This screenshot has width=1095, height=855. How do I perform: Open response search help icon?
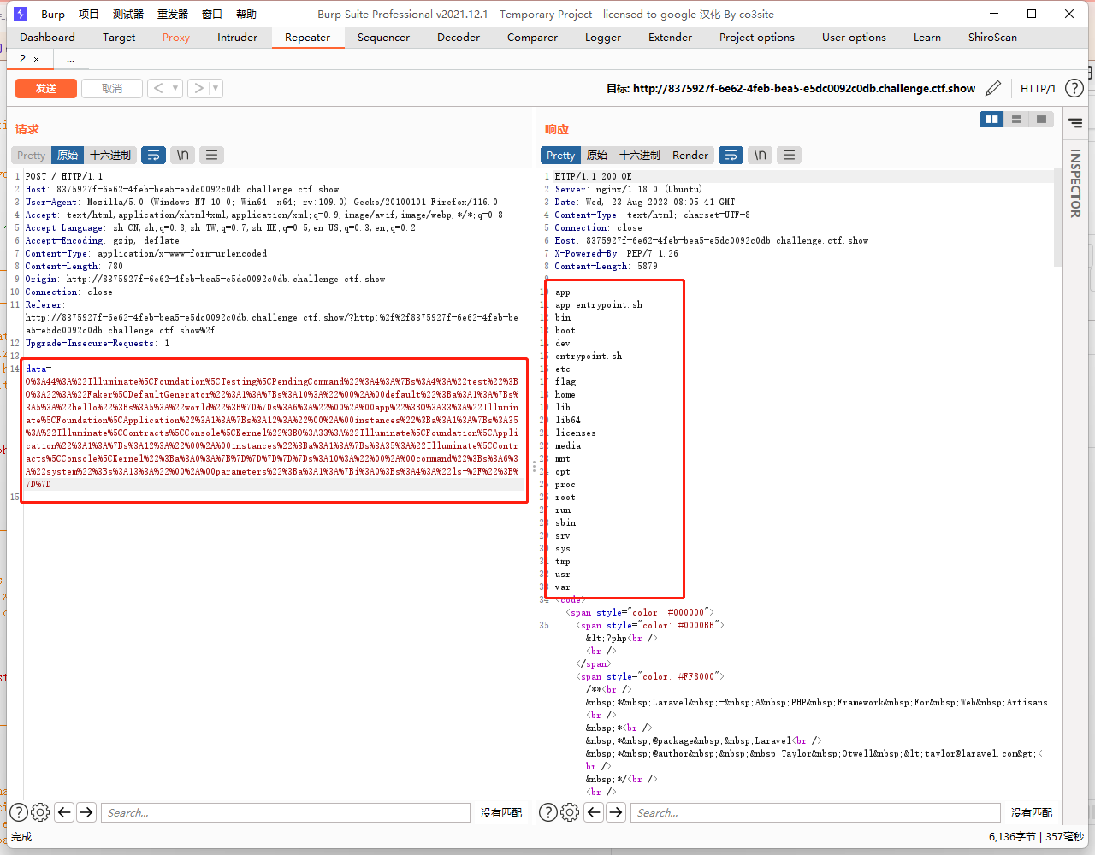[548, 812]
